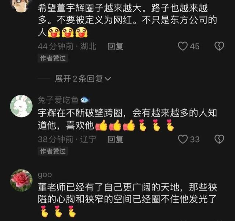This screenshot has width=235, height=221.
Task: Reply to the 38分钟前 Liaoning comment
Action: (x=115, y=139)
